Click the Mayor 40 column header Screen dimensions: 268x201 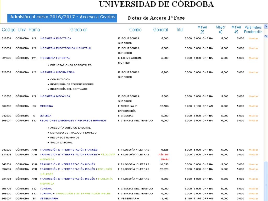tap(220, 30)
